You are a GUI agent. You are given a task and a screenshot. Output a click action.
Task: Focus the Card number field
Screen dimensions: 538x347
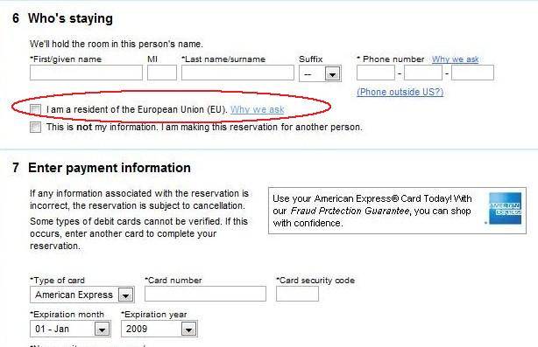tap(205, 294)
